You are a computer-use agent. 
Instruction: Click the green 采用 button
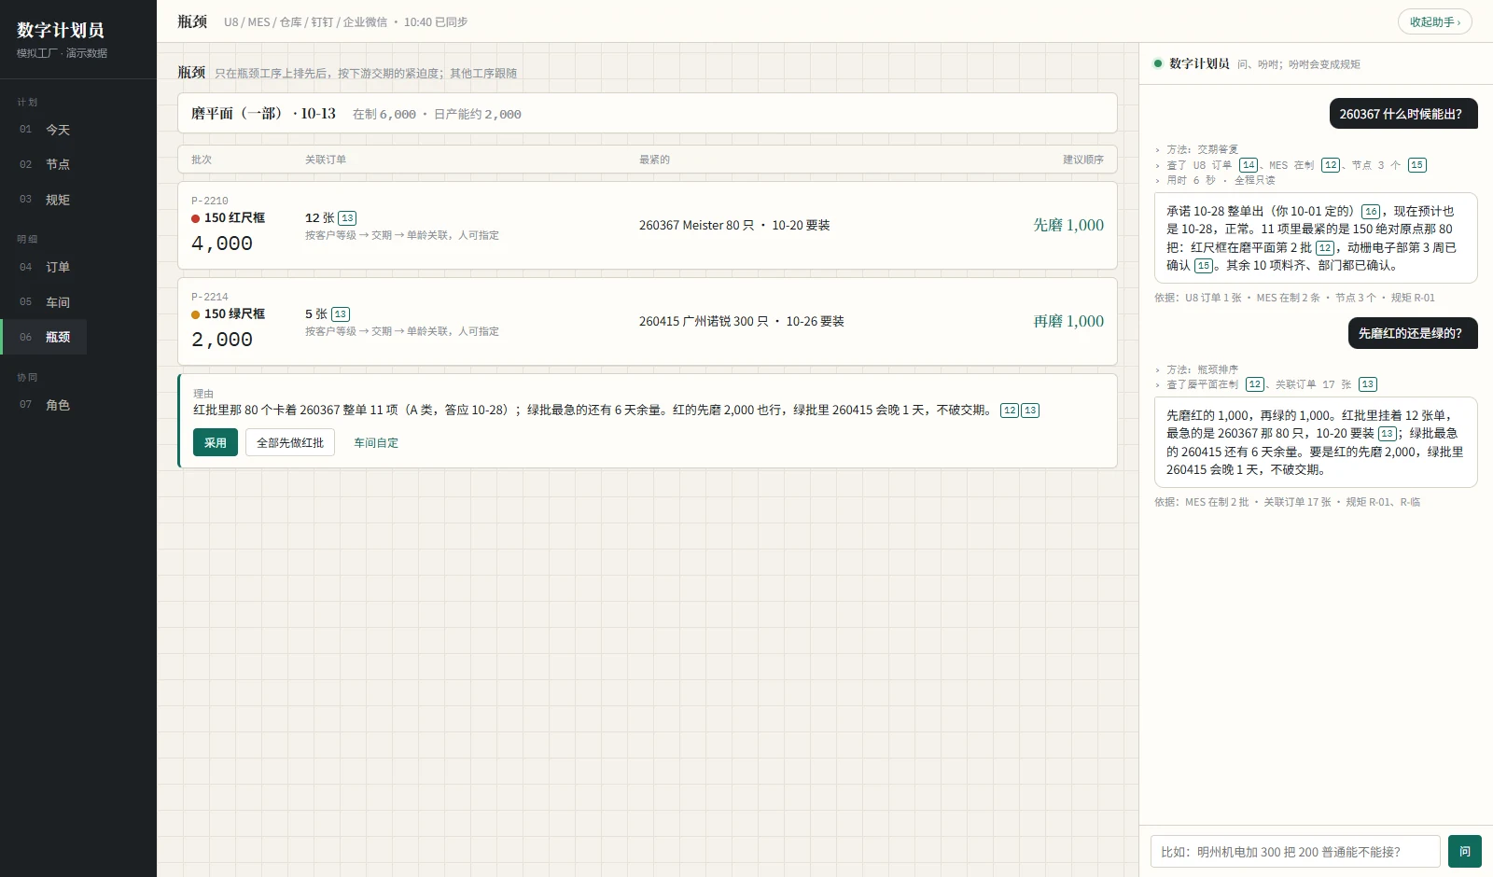point(216,442)
